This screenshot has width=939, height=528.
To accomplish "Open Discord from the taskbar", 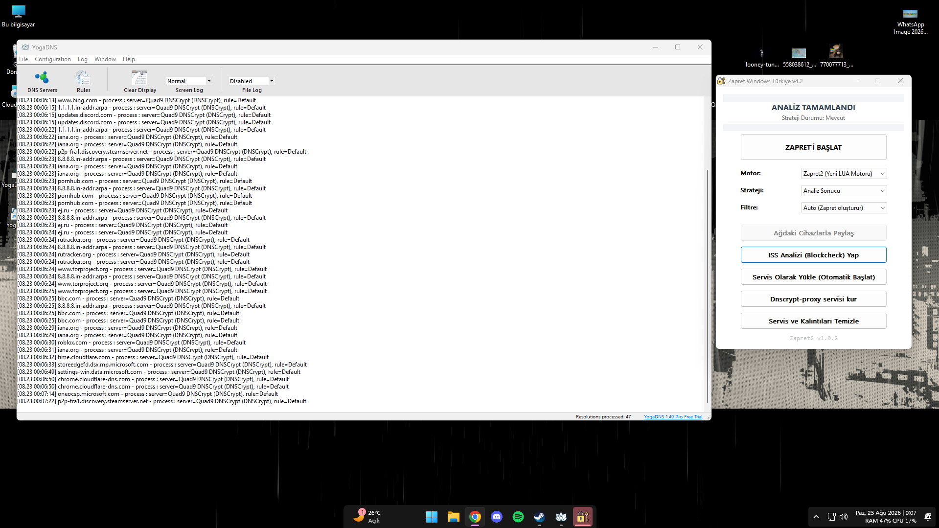I will [x=496, y=517].
